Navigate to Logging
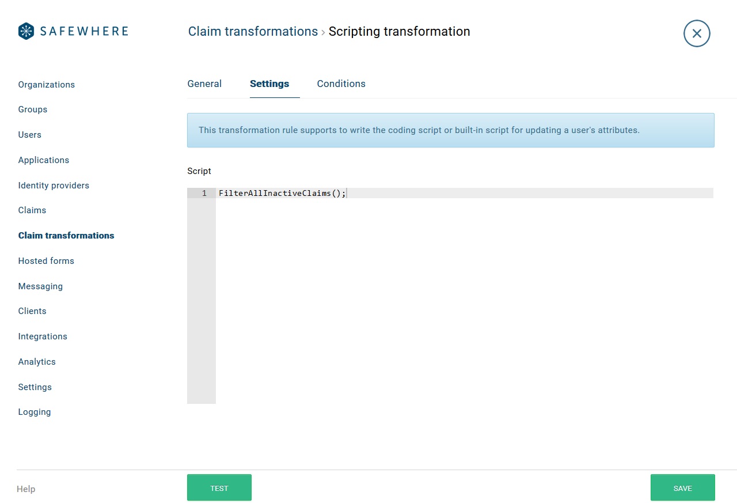The width and height of the screenshot is (737, 503). 35,412
